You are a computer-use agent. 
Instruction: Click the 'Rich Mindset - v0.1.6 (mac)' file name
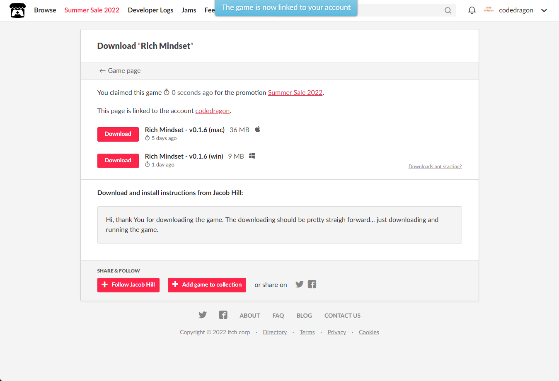pyautogui.click(x=185, y=130)
